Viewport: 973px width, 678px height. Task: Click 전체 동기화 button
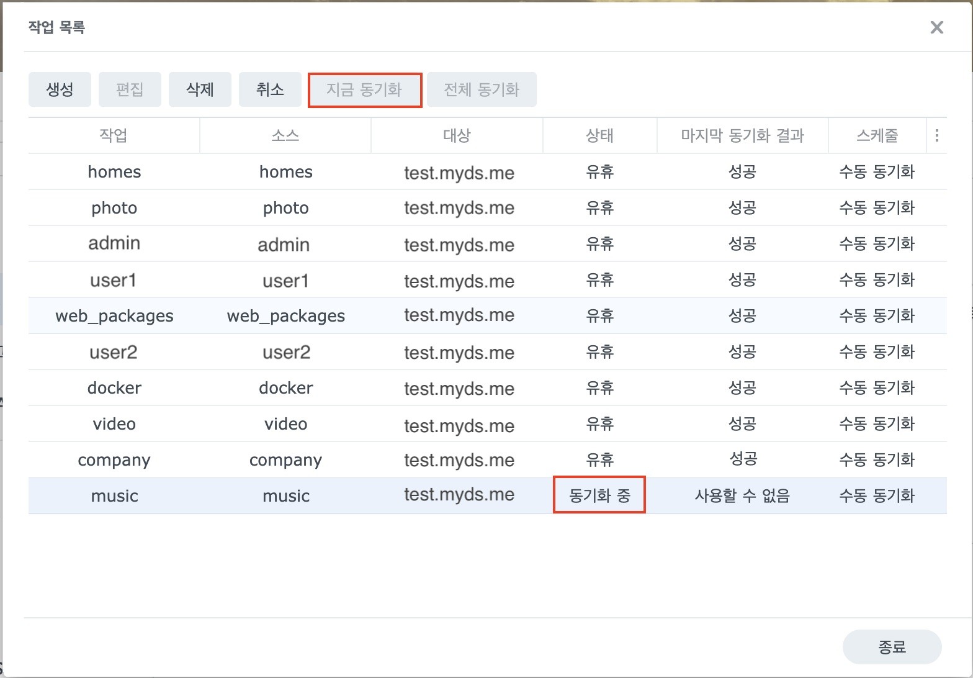pyautogui.click(x=482, y=89)
